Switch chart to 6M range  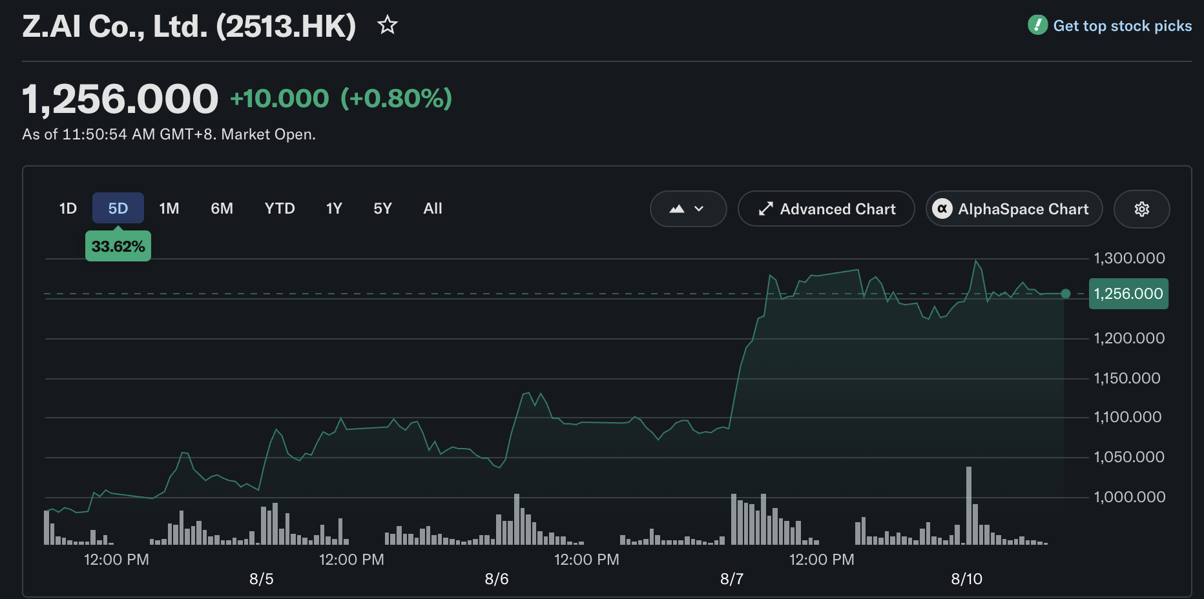click(222, 208)
